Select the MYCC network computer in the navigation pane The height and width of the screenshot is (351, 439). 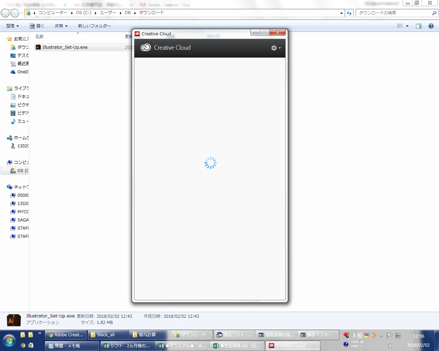20,211
